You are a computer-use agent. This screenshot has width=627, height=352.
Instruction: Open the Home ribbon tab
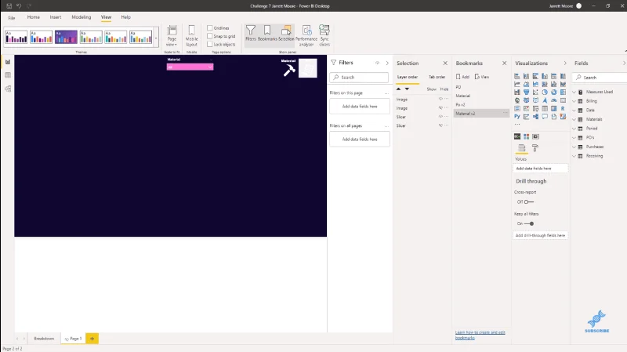tap(33, 17)
